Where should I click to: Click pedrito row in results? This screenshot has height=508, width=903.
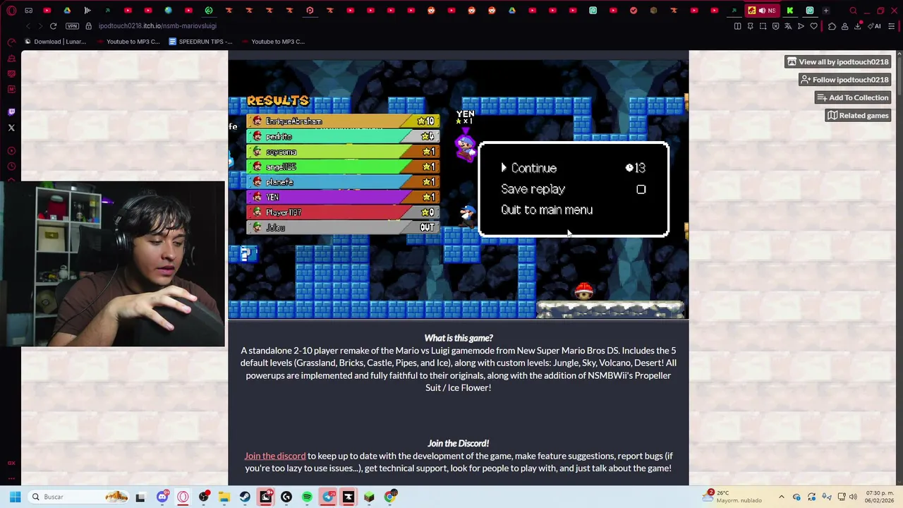pyautogui.click(x=344, y=136)
